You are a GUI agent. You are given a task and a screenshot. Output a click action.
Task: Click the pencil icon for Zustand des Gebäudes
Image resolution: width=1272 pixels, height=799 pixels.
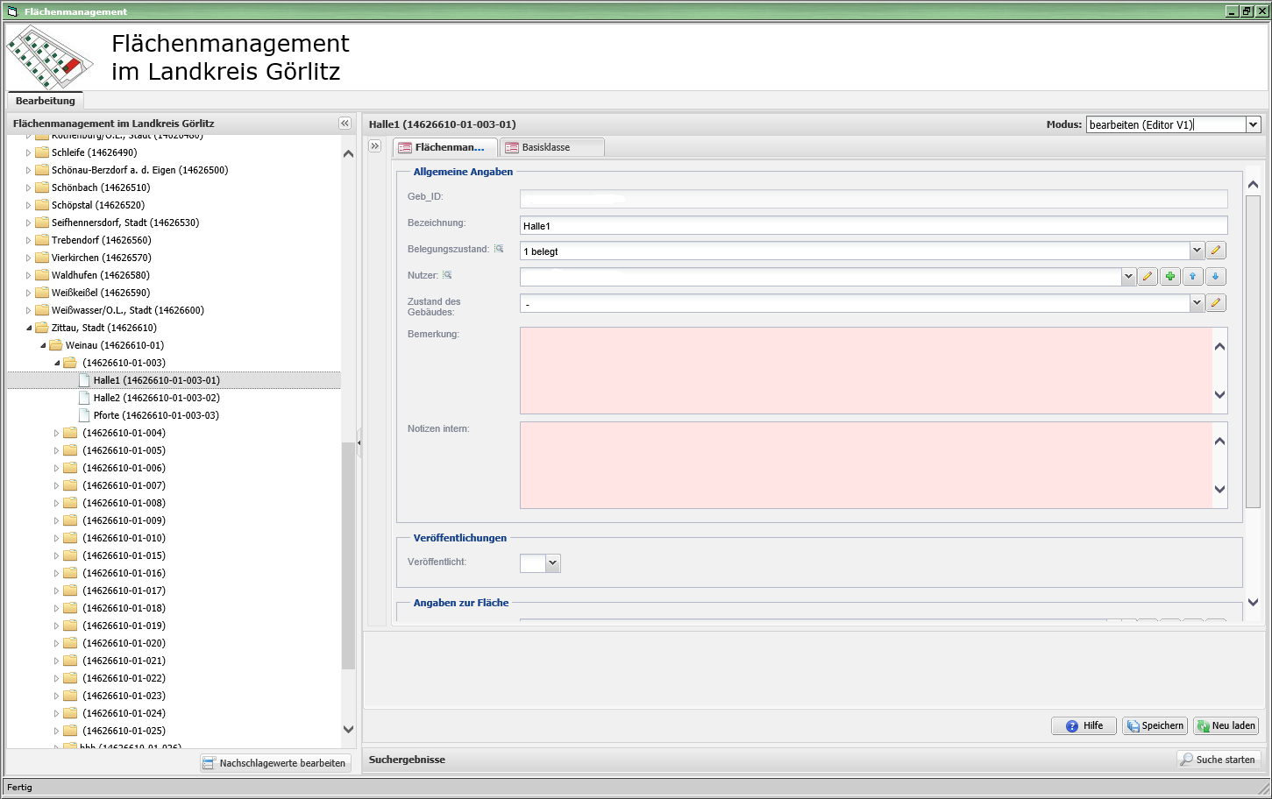click(x=1215, y=303)
